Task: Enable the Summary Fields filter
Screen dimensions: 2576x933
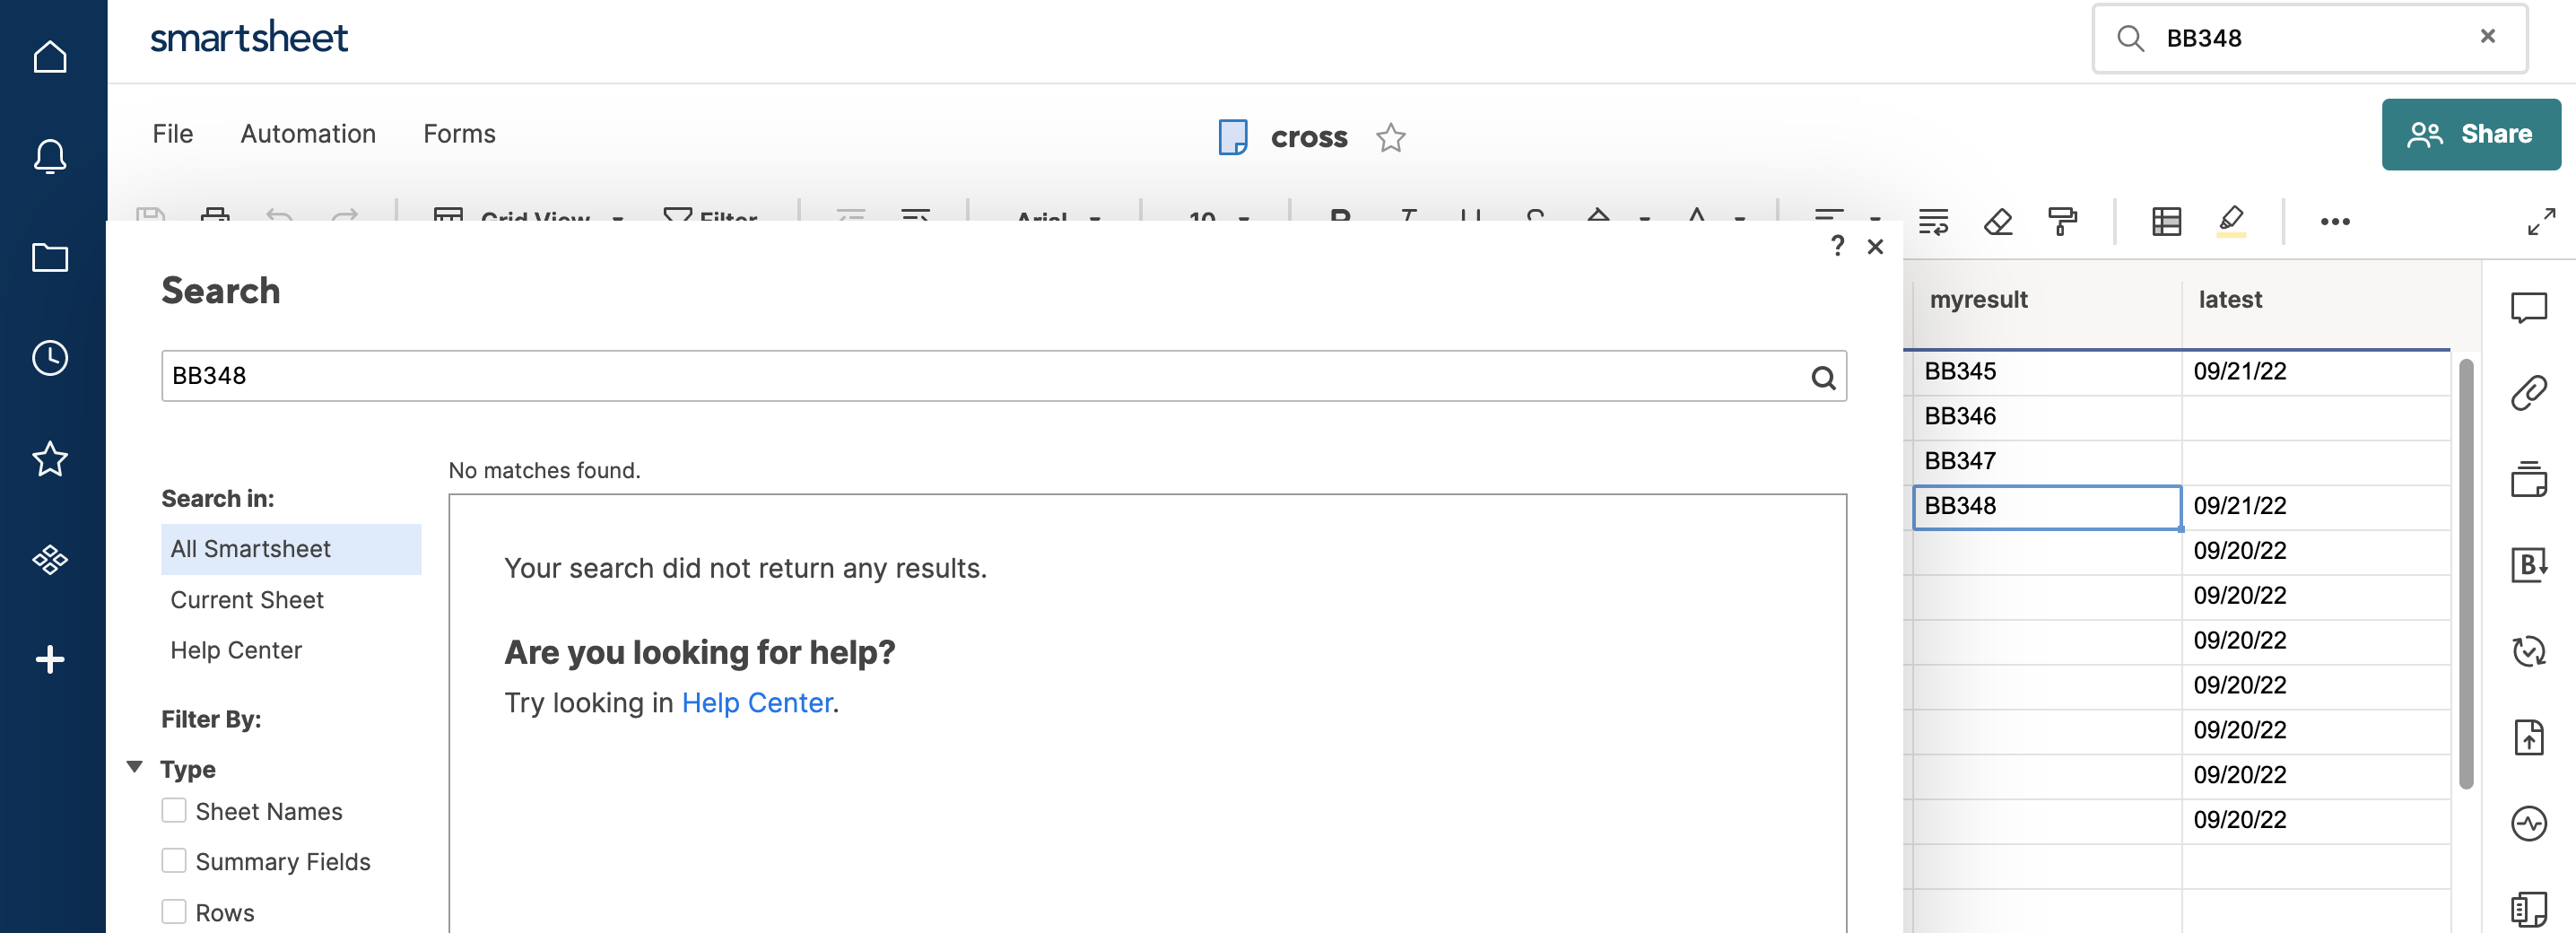Action: [x=175, y=860]
